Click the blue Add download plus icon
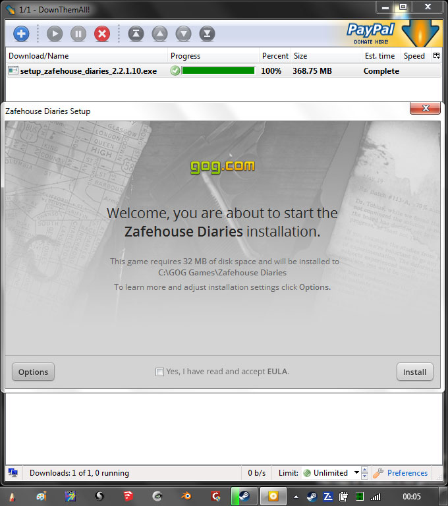 pyautogui.click(x=21, y=34)
